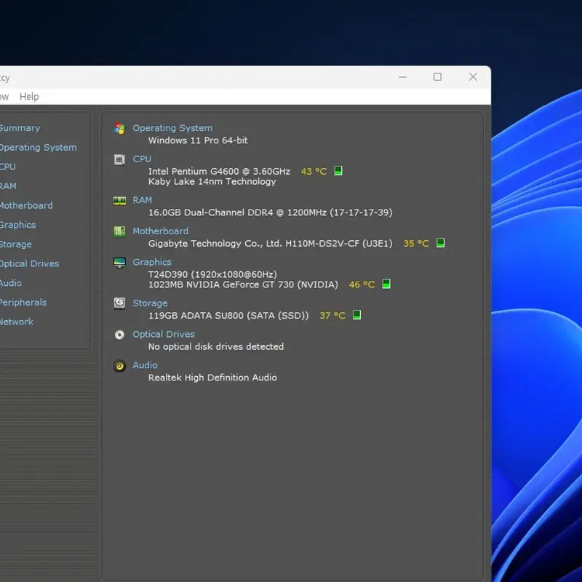The image size is (582, 582).
Task: Go to Graphics in the sidebar
Action: pos(17,225)
